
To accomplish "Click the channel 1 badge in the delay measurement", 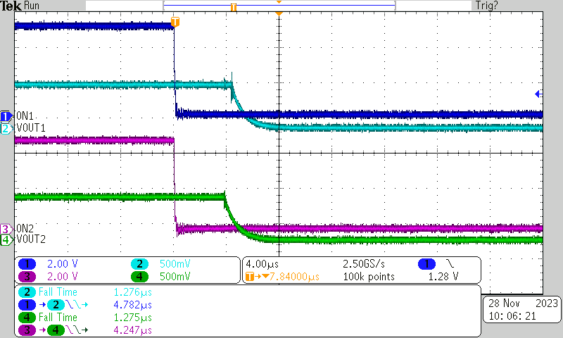I will [x=27, y=305].
